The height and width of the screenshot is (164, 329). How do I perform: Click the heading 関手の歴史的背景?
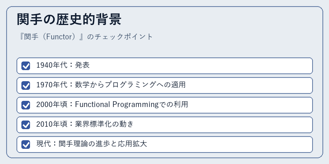click(x=69, y=19)
